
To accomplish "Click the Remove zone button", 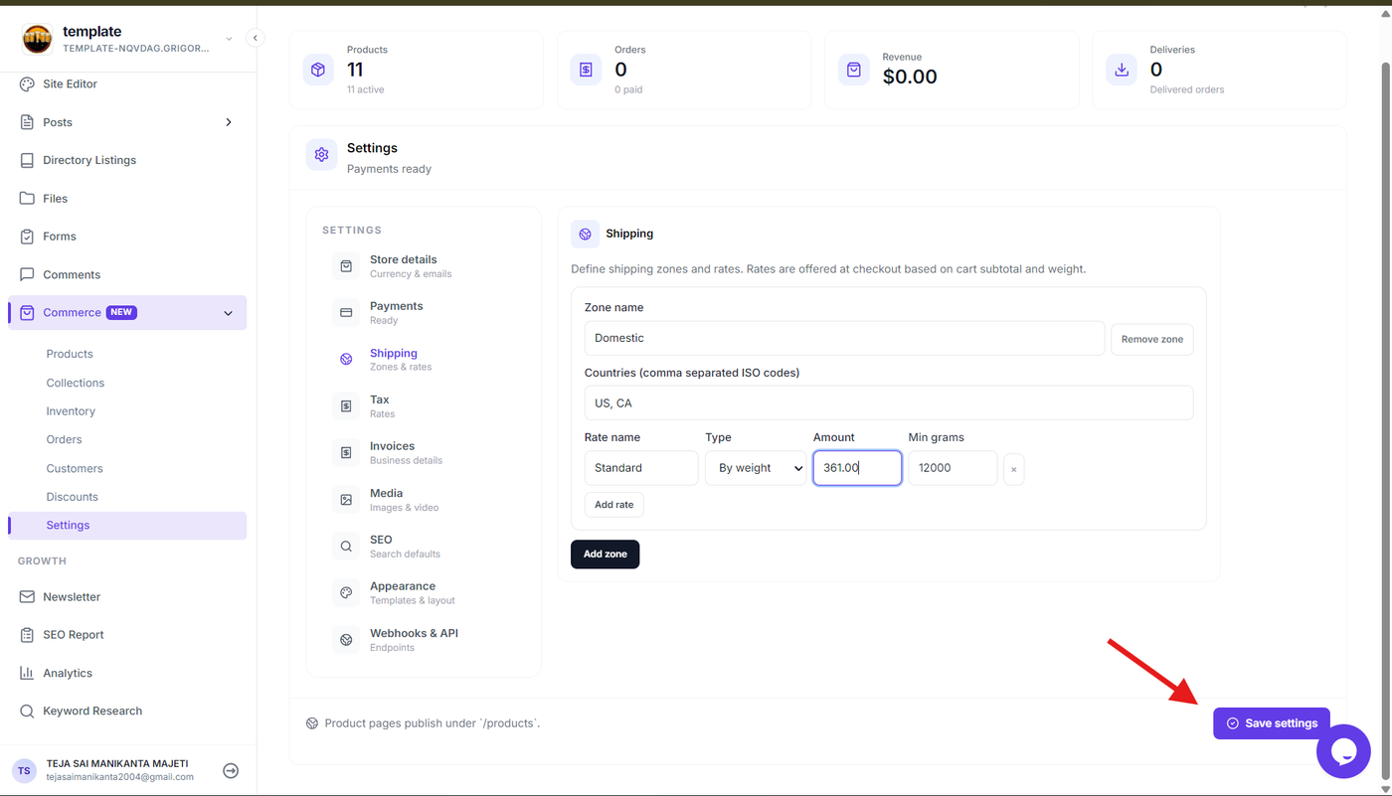I will click(x=1151, y=339).
